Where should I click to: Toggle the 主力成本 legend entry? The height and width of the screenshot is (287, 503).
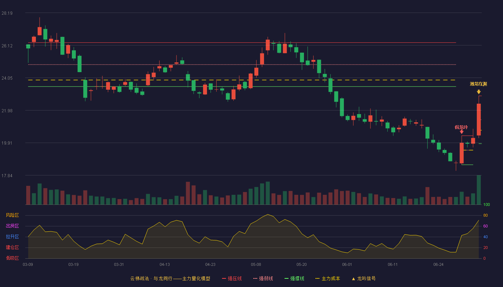coord(328,278)
